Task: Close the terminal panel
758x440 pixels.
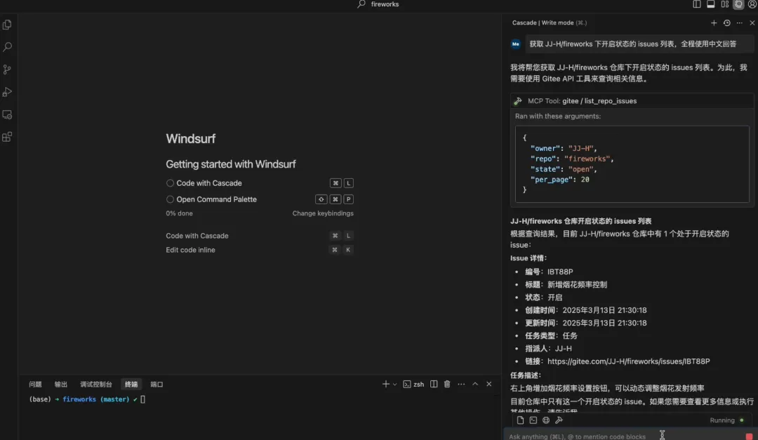Action: click(x=488, y=385)
